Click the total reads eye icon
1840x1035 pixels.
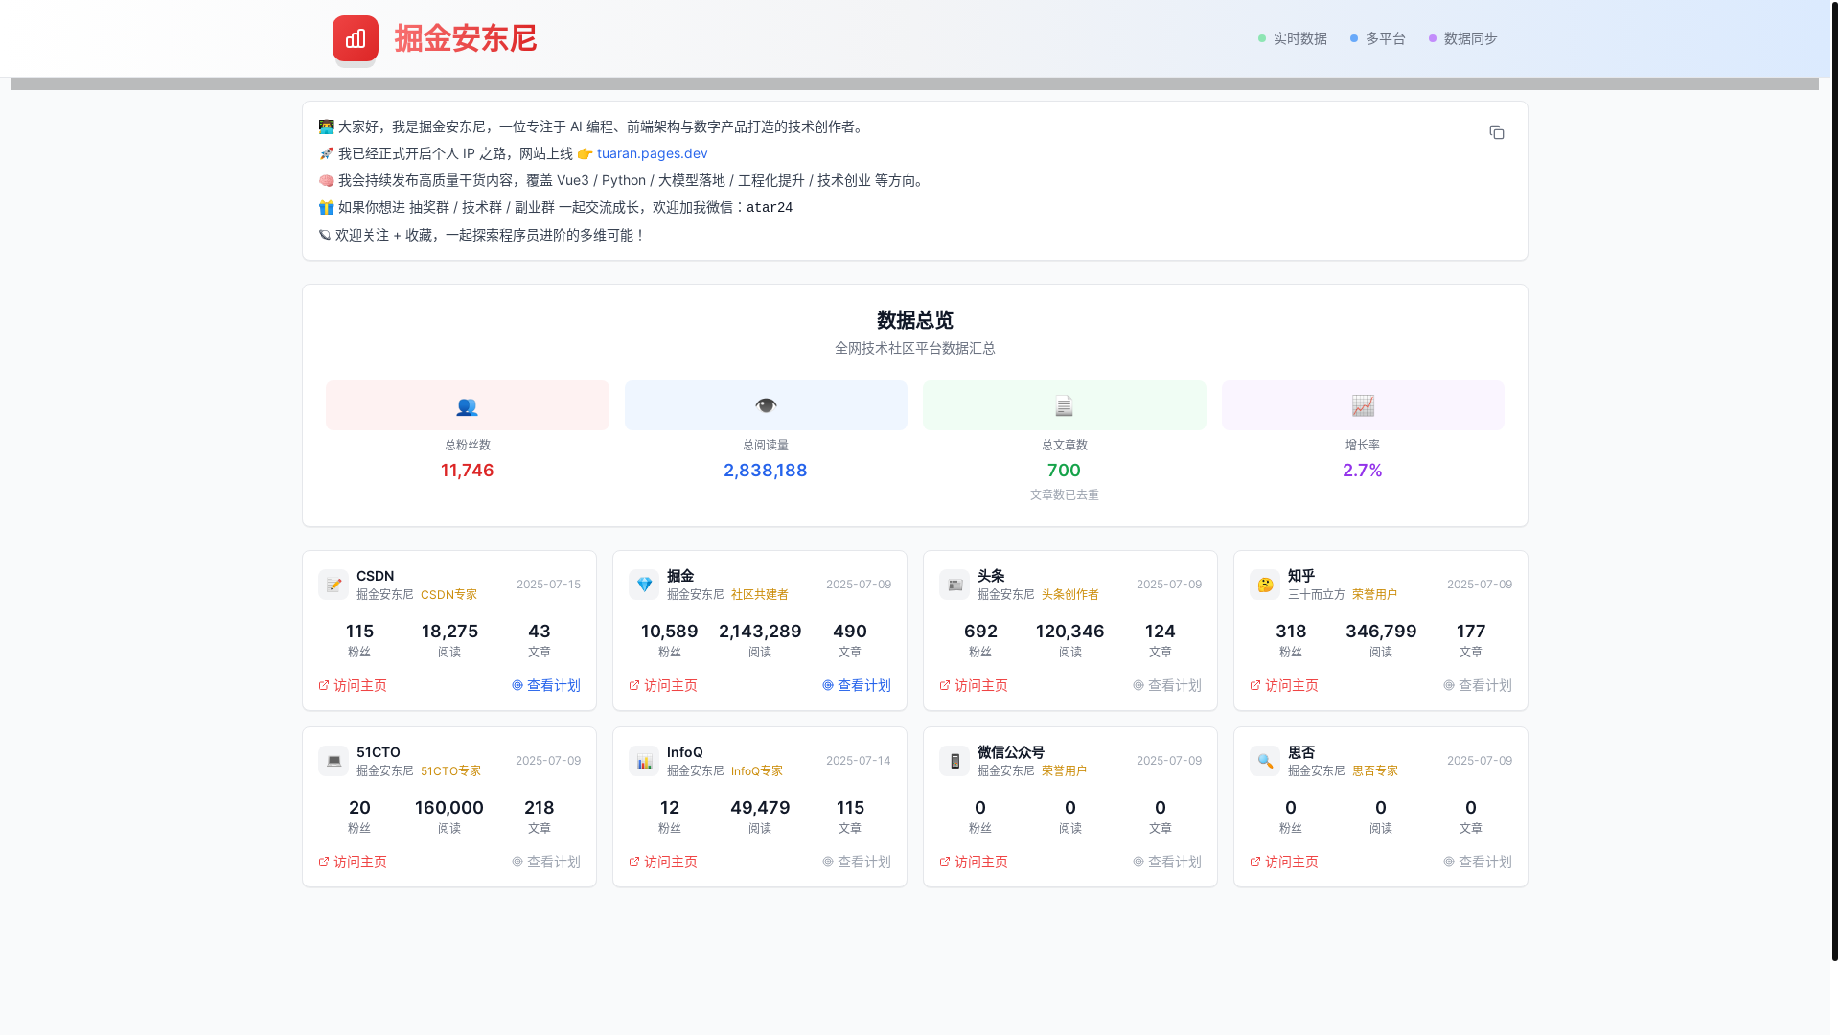coord(766,406)
